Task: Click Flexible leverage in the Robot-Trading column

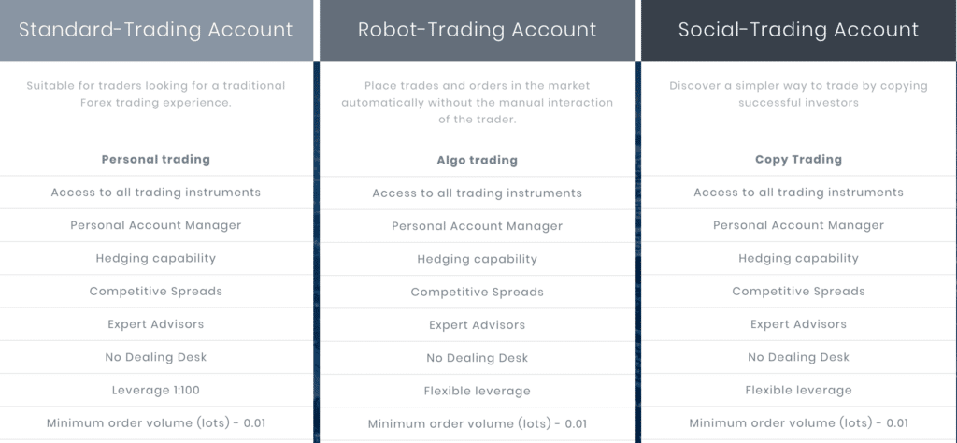Action: tap(477, 391)
